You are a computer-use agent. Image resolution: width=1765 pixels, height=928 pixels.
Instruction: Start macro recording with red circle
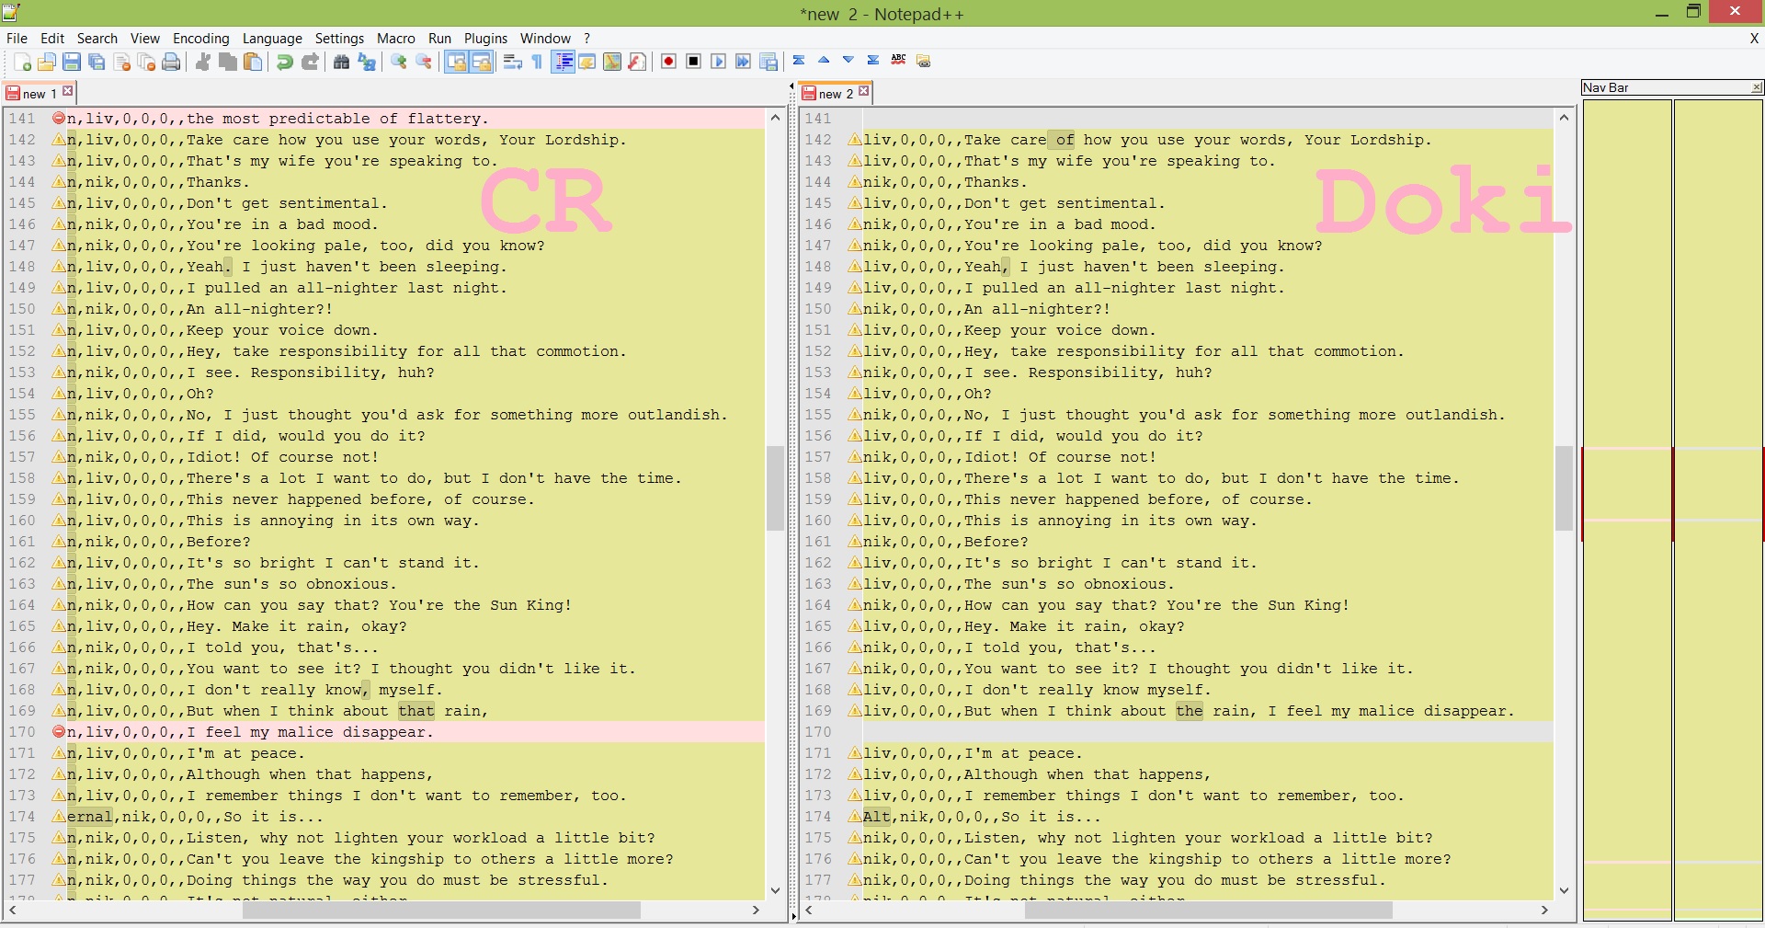pyautogui.click(x=669, y=62)
